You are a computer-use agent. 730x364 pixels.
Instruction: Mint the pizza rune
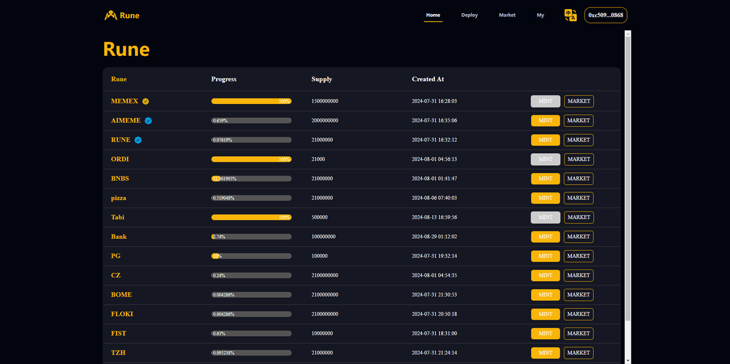tap(546, 198)
